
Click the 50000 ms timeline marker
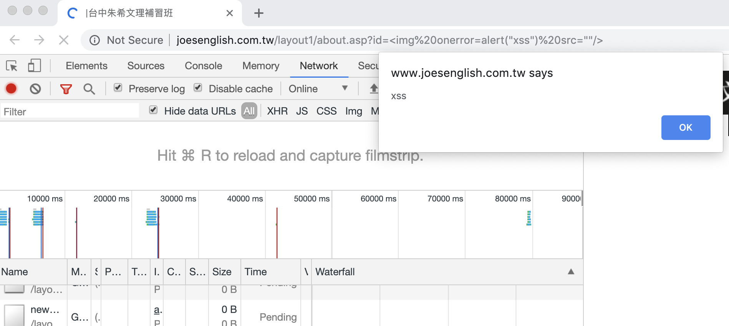[312, 199]
